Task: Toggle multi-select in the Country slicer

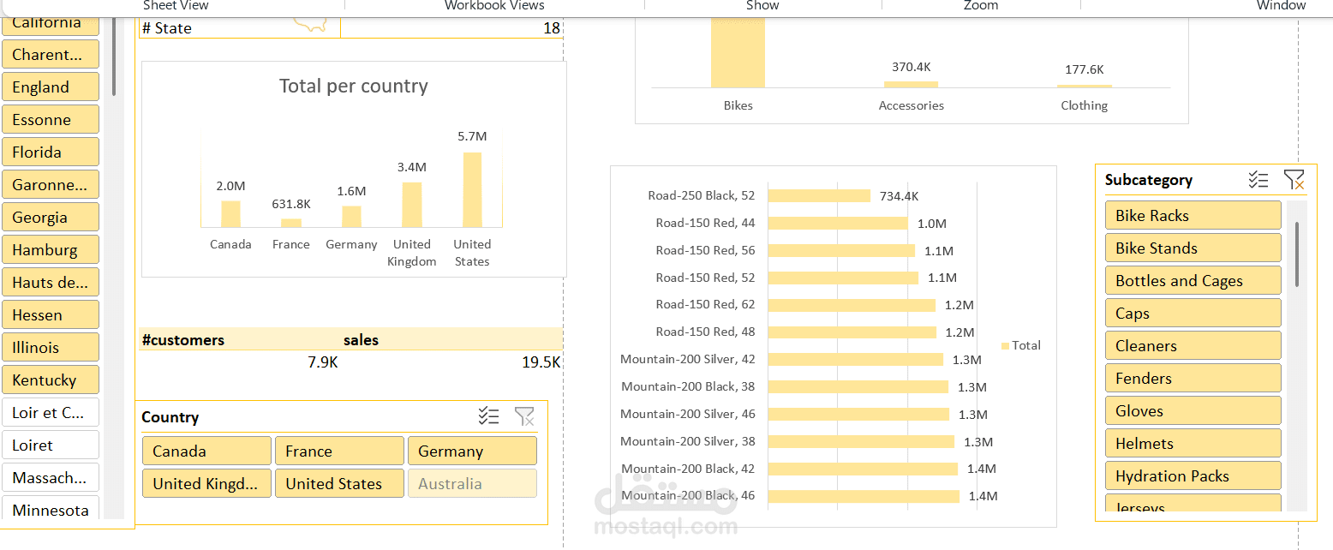Action: click(x=488, y=417)
